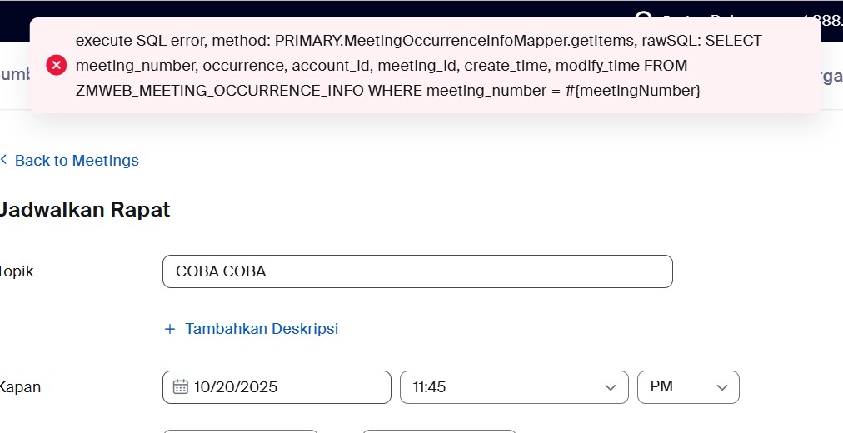Click the Jadwalkan Rapat page heading

[x=84, y=210]
